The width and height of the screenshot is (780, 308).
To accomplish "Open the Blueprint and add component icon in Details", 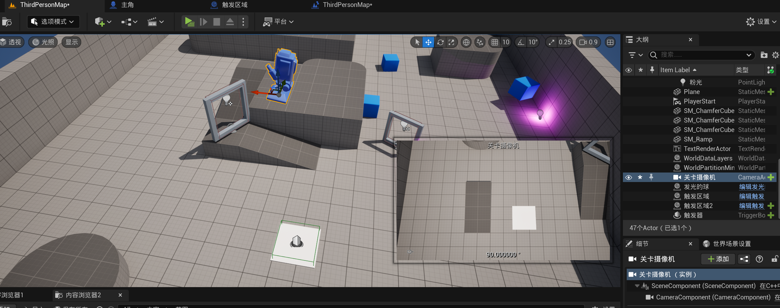I will click(744, 259).
